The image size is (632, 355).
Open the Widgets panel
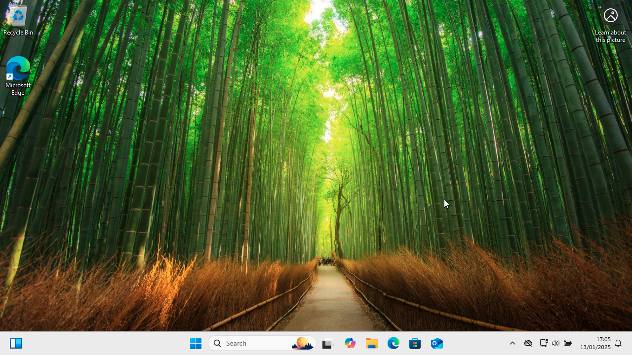tap(16, 343)
